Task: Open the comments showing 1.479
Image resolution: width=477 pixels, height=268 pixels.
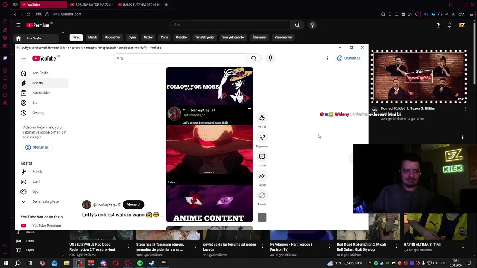Action: click(x=262, y=157)
